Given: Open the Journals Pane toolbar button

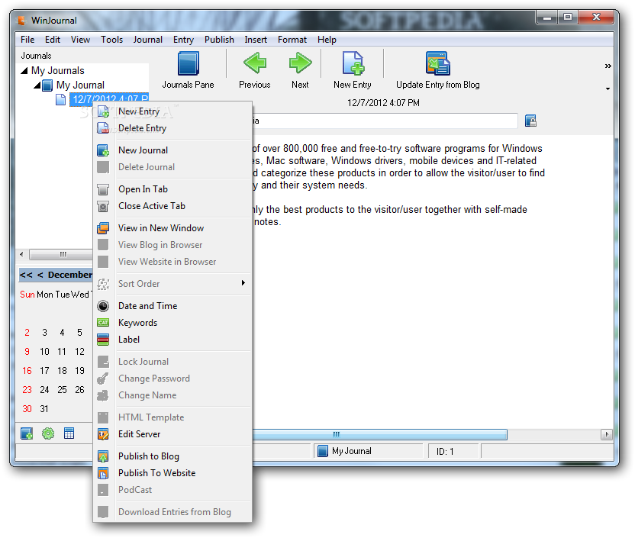Looking at the screenshot, I should tap(189, 69).
